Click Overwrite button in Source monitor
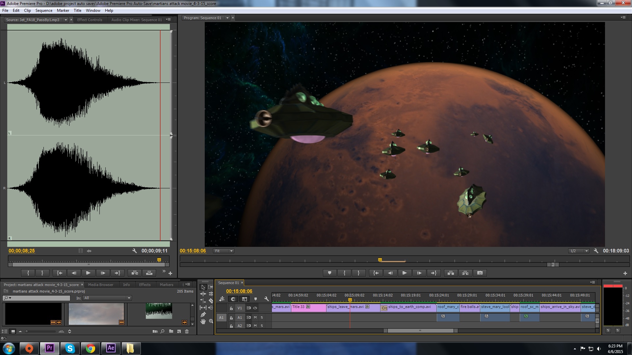Screen dimensions: 632x355 149,273
